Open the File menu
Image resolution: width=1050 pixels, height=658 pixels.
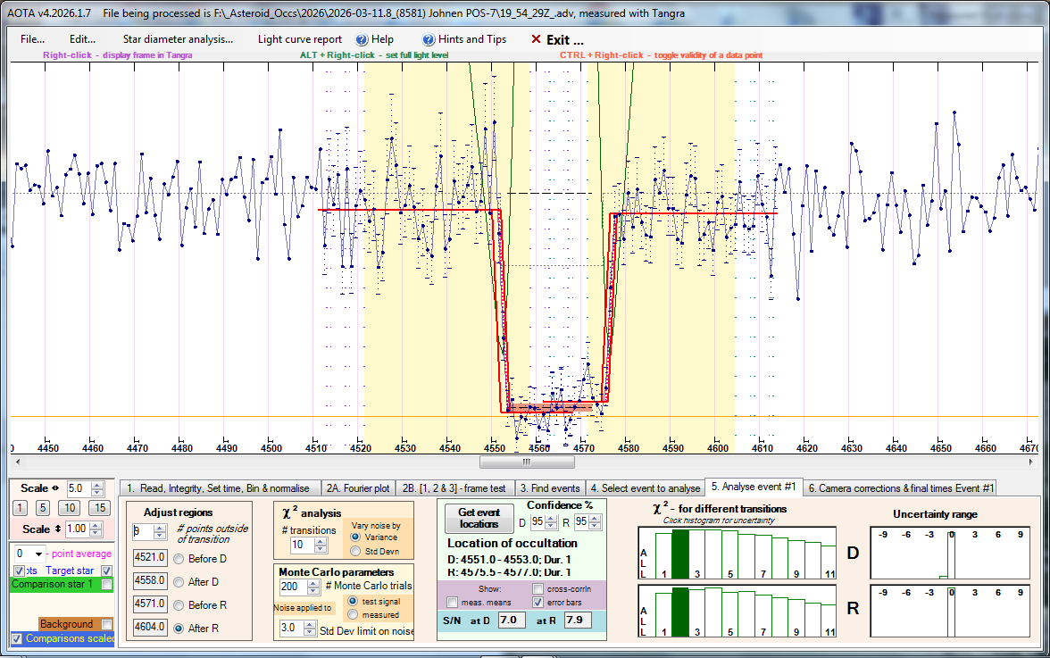pyautogui.click(x=33, y=39)
